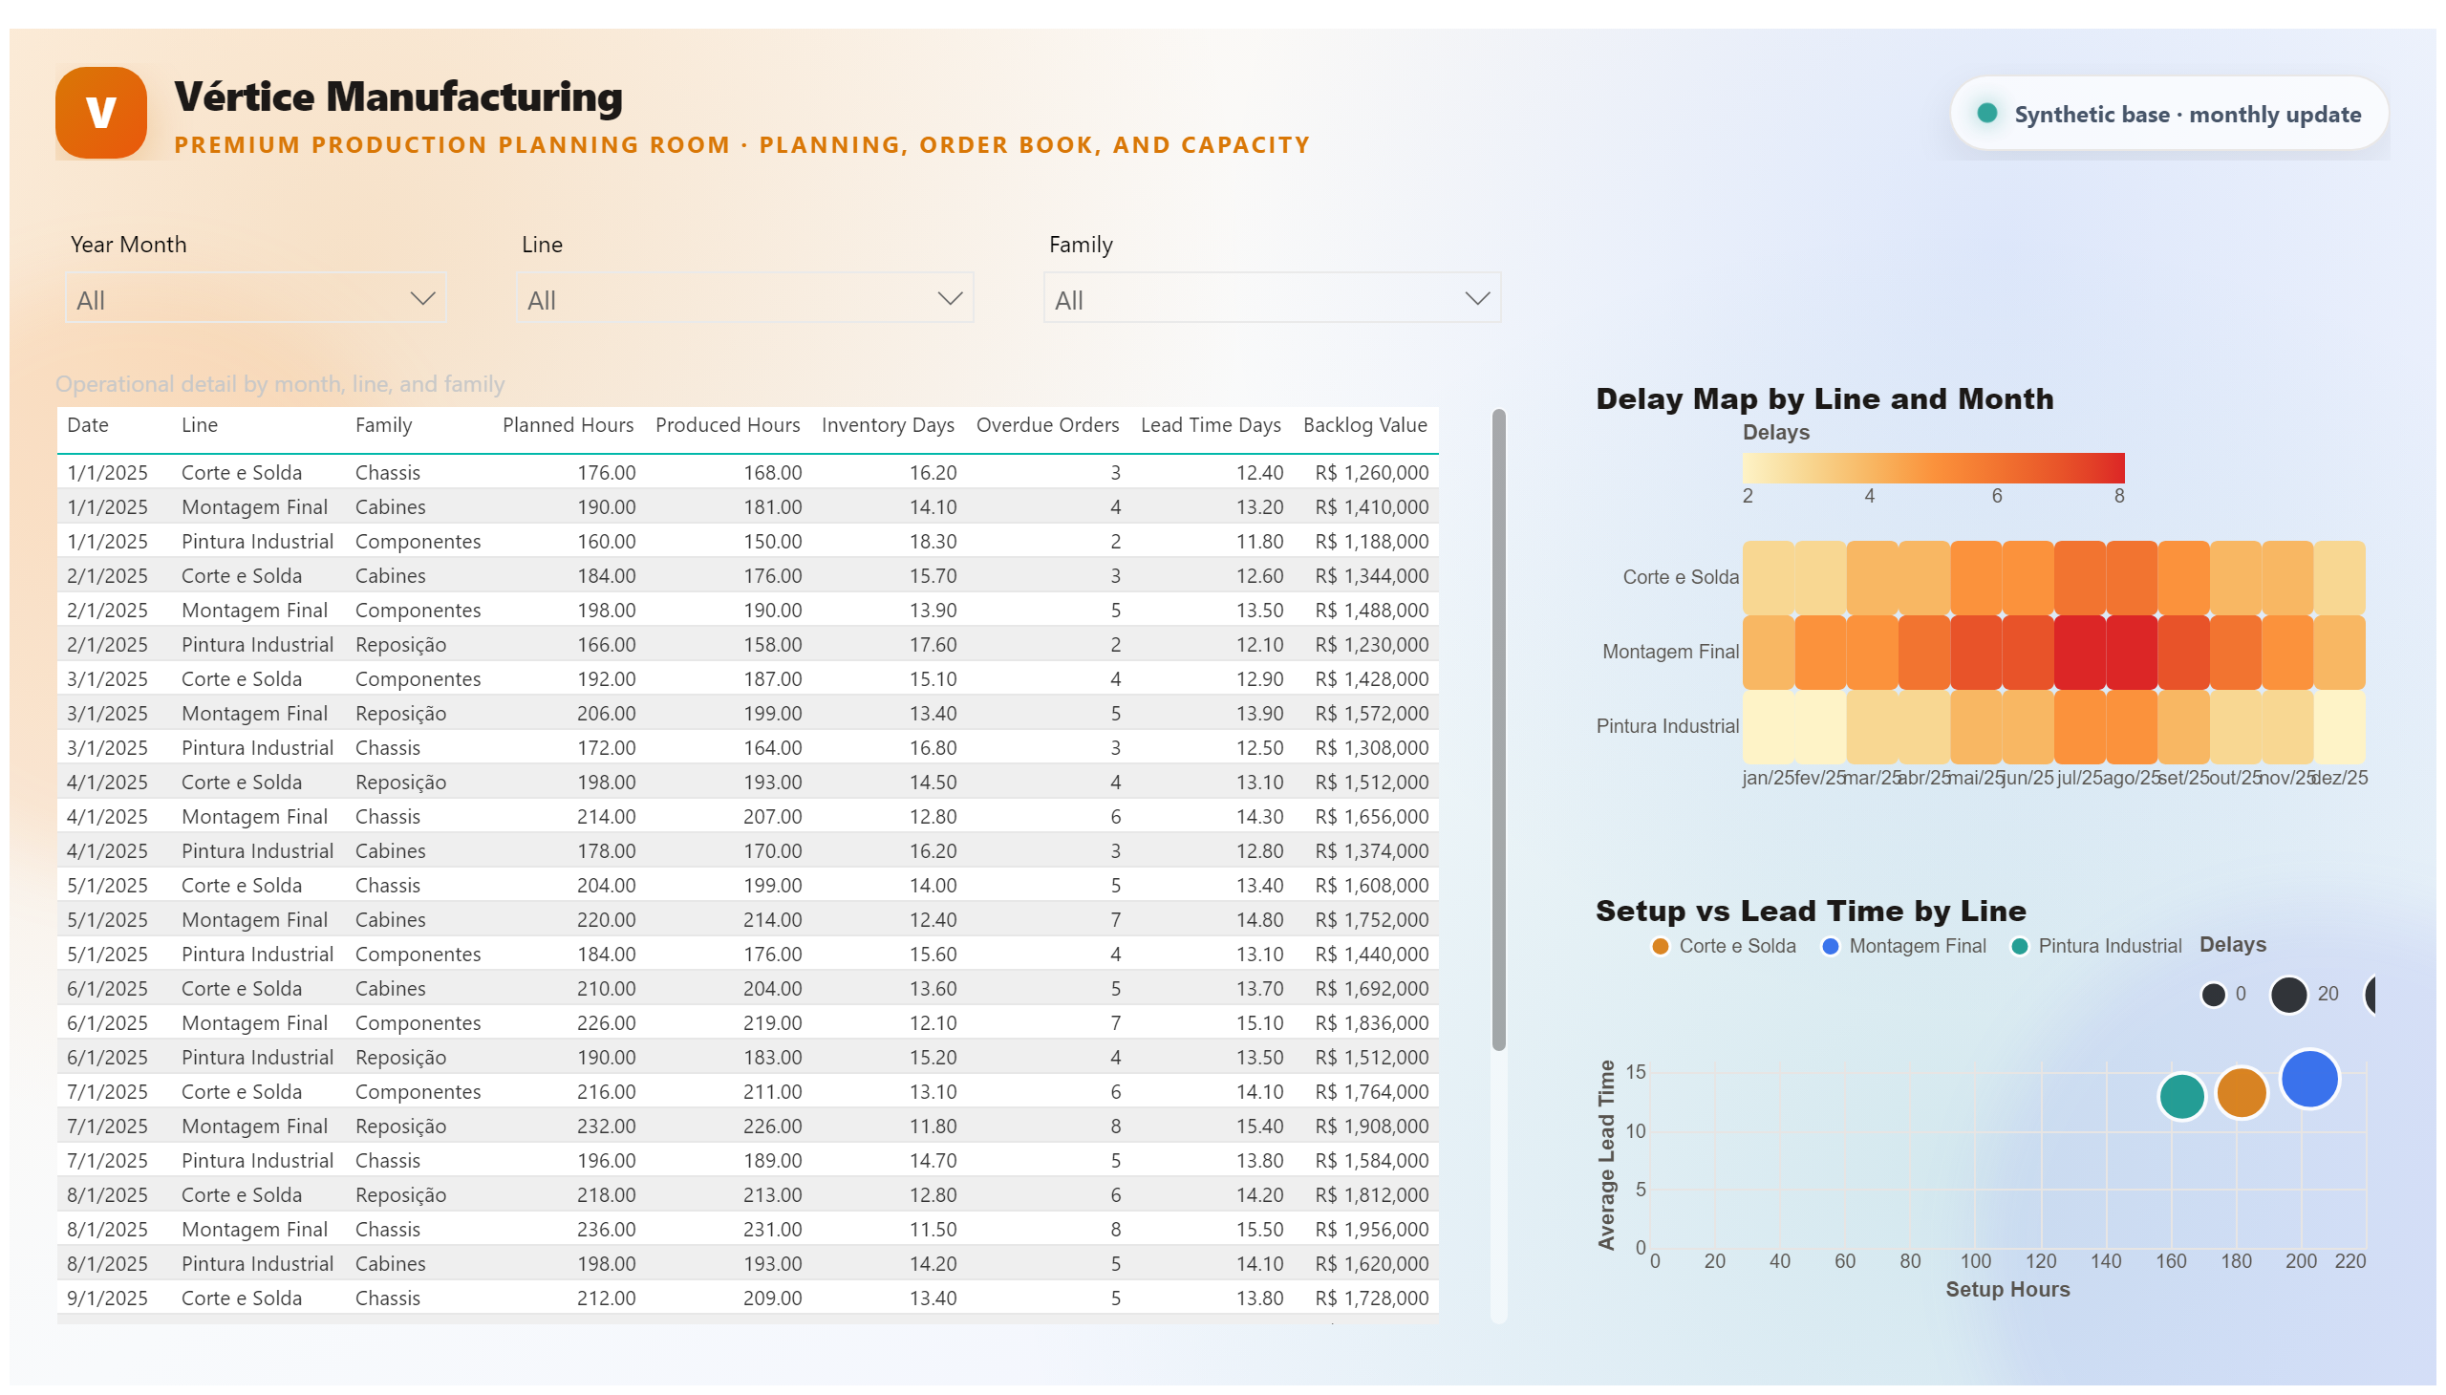The width and height of the screenshot is (2446, 1395).
Task: Click the Setup vs Lead Time by Line title
Action: point(1810,911)
